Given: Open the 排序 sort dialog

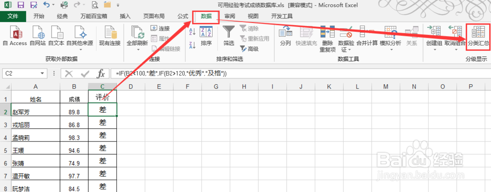Looking at the screenshot, I should click(x=206, y=36).
